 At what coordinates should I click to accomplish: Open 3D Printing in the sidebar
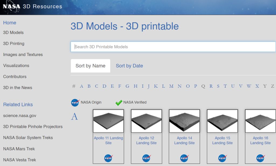point(14,44)
